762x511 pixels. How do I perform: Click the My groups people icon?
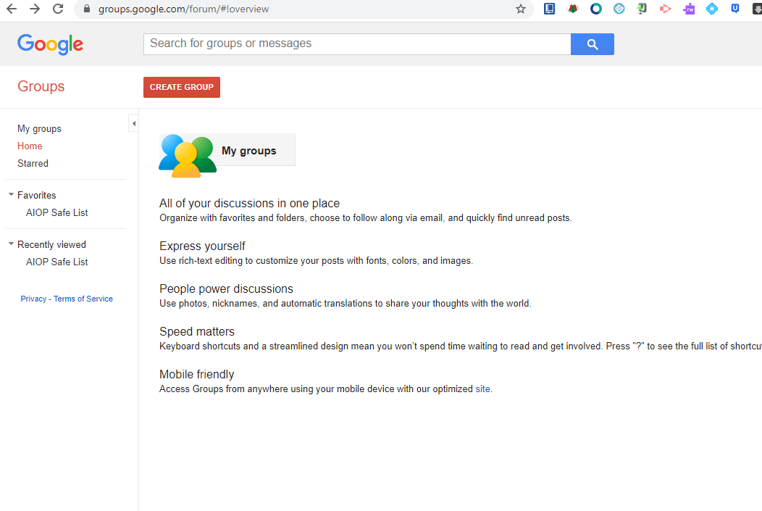point(187,155)
